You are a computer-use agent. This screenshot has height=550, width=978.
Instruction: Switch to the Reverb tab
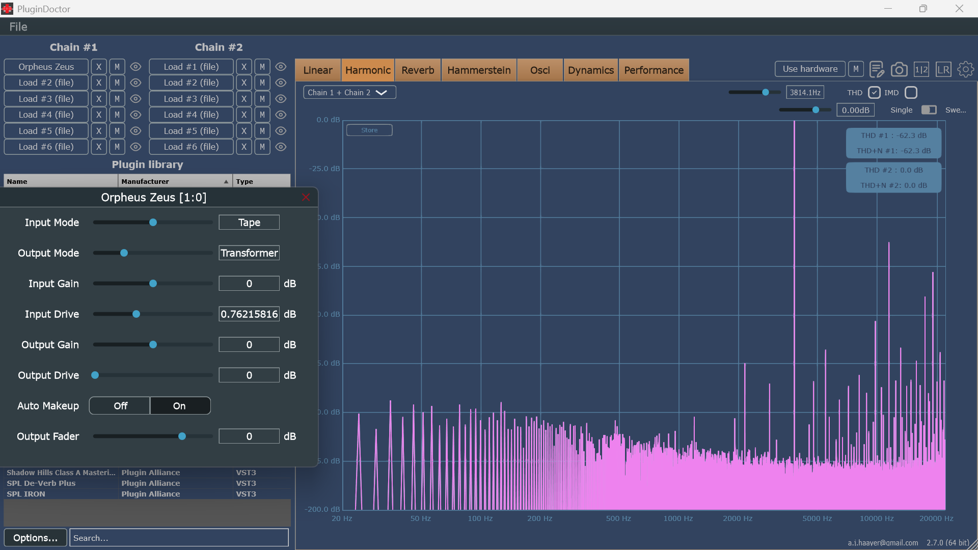(x=418, y=70)
